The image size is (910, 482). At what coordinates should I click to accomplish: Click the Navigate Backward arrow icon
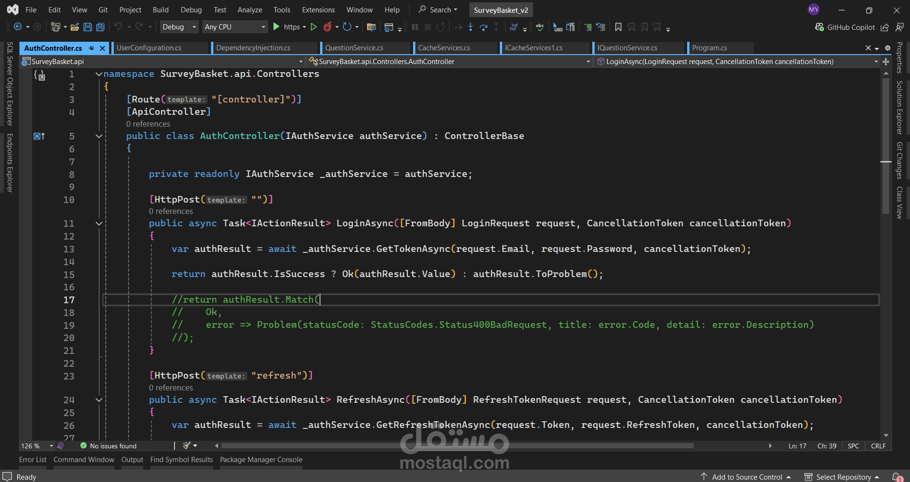click(x=18, y=27)
